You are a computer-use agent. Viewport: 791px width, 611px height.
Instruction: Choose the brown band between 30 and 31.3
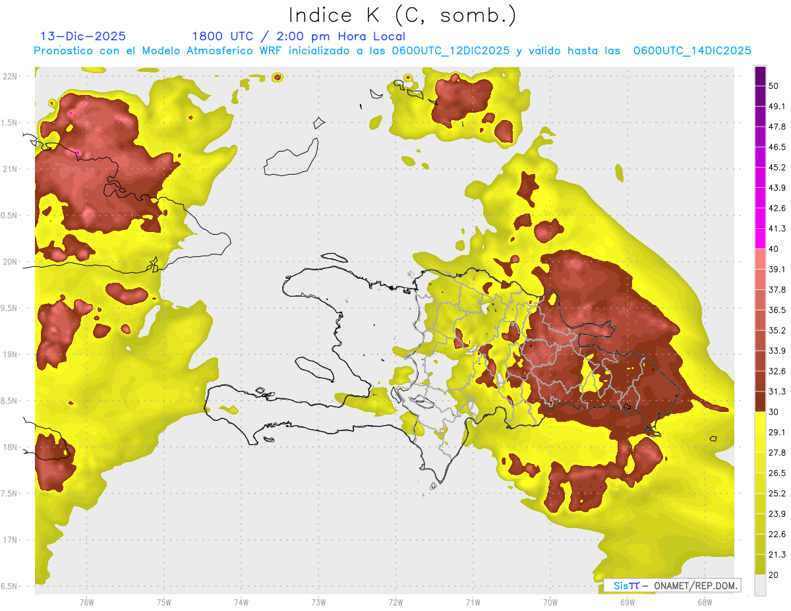[760, 401]
